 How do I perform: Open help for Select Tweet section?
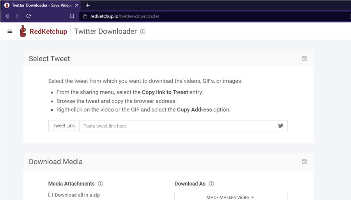point(304,58)
